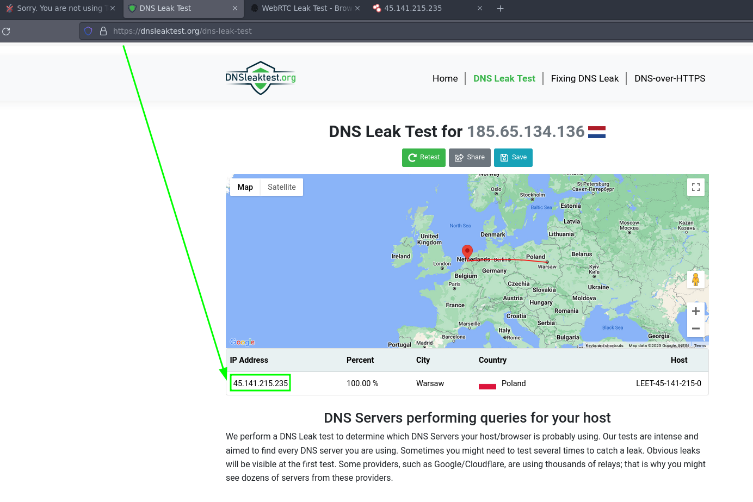This screenshot has width=753, height=502.
Task: Click the 100.00 % percent cell
Action: 362,383
